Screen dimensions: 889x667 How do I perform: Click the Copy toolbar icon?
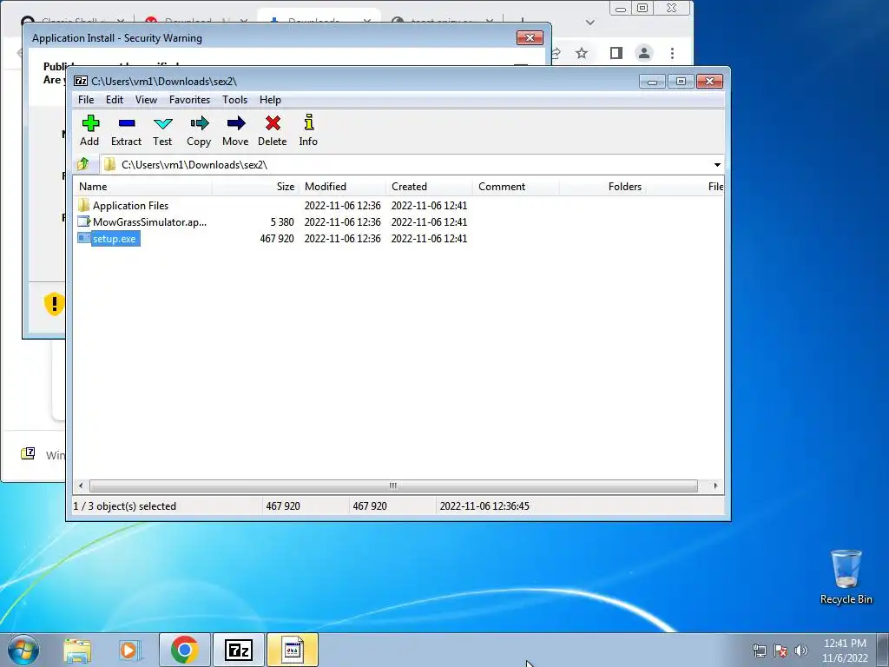(199, 123)
